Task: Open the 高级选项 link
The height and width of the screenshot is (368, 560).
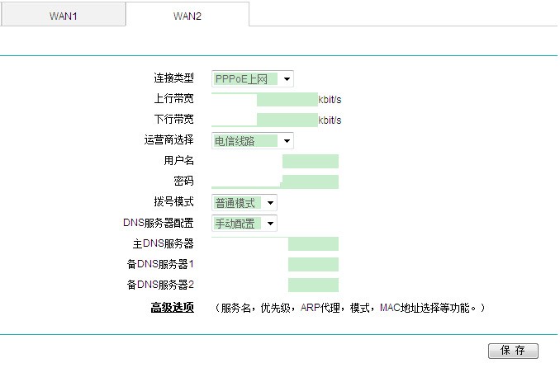Action: coord(172,307)
